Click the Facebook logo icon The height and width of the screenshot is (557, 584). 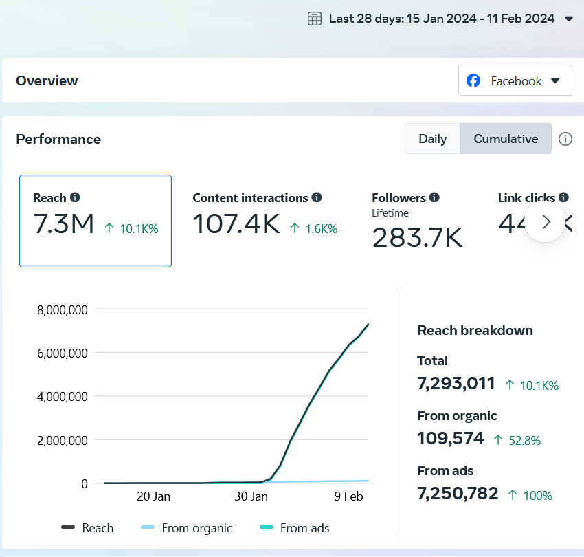[473, 81]
